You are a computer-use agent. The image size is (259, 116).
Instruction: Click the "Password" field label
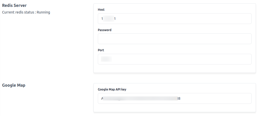pyautogui.click(x=104, y=30)
